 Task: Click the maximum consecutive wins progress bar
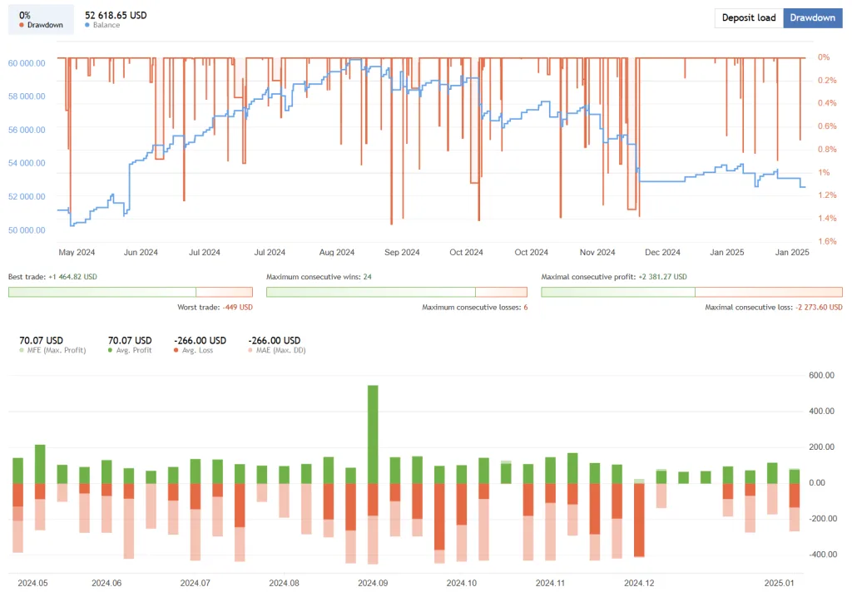pyautogui.click(x=395, y=292)
